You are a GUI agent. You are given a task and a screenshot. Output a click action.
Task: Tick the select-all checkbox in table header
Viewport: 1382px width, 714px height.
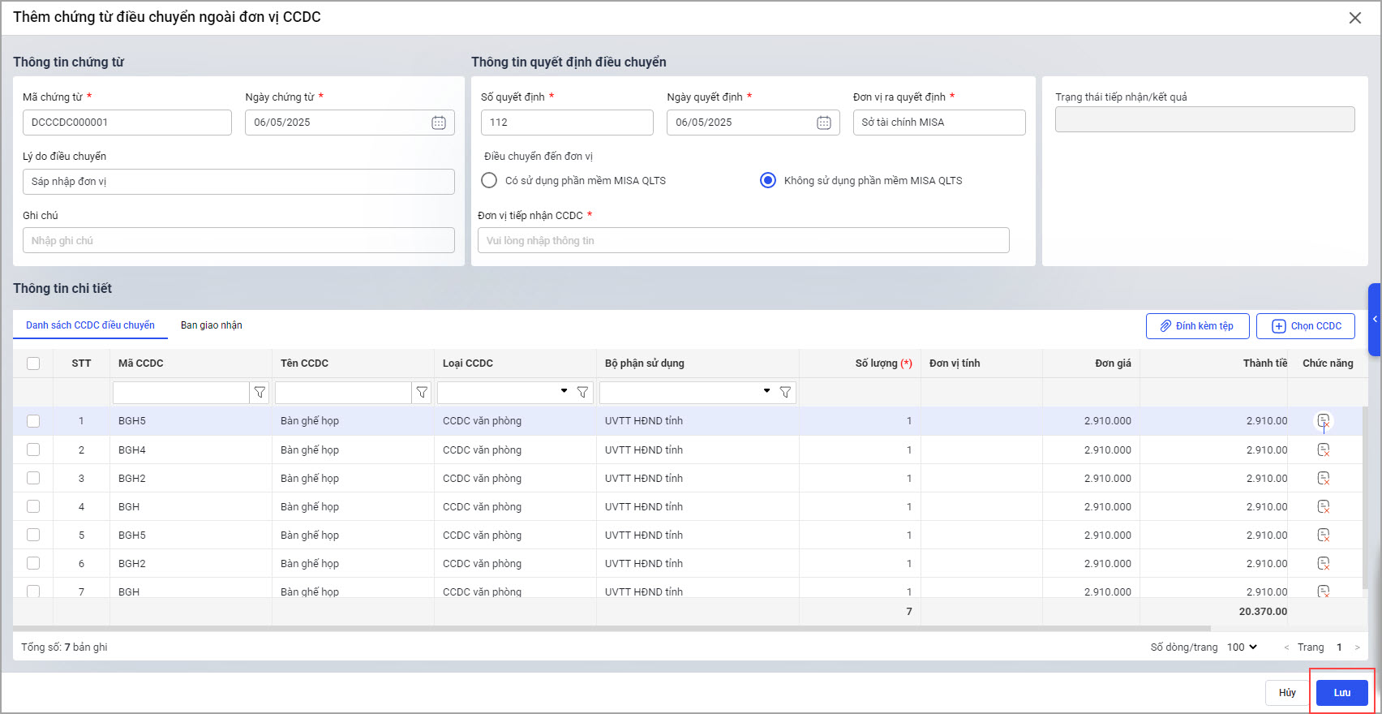pos(33,363)
